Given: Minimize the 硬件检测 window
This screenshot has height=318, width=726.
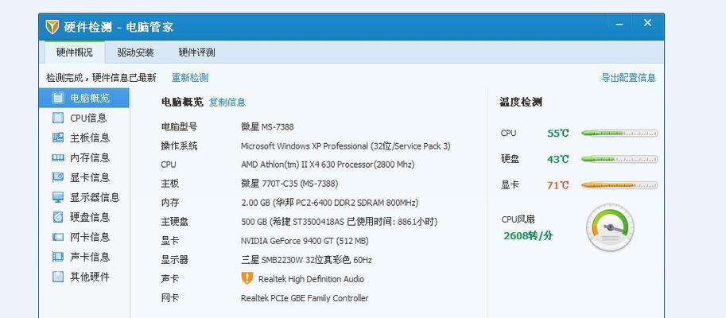Looking at the screenshot, I should [x=619, y=24].
